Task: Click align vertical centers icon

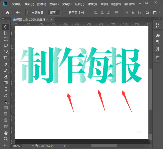Action: 133,13
